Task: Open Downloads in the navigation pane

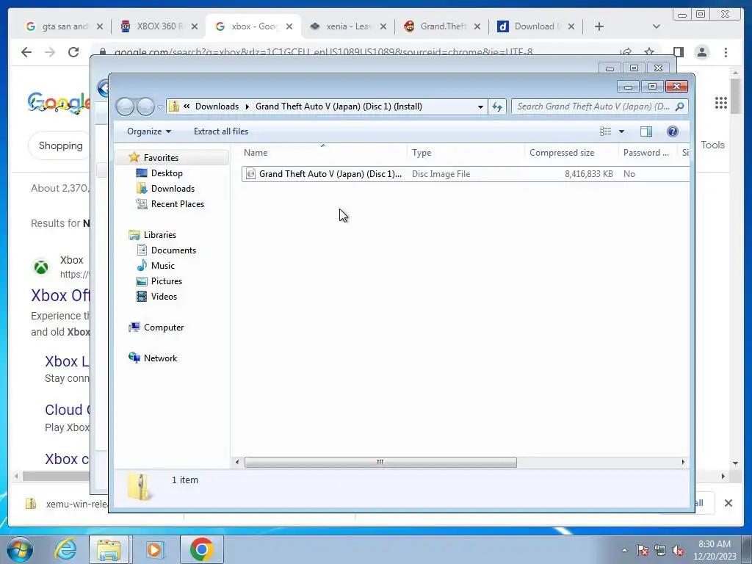Action: 173,189
